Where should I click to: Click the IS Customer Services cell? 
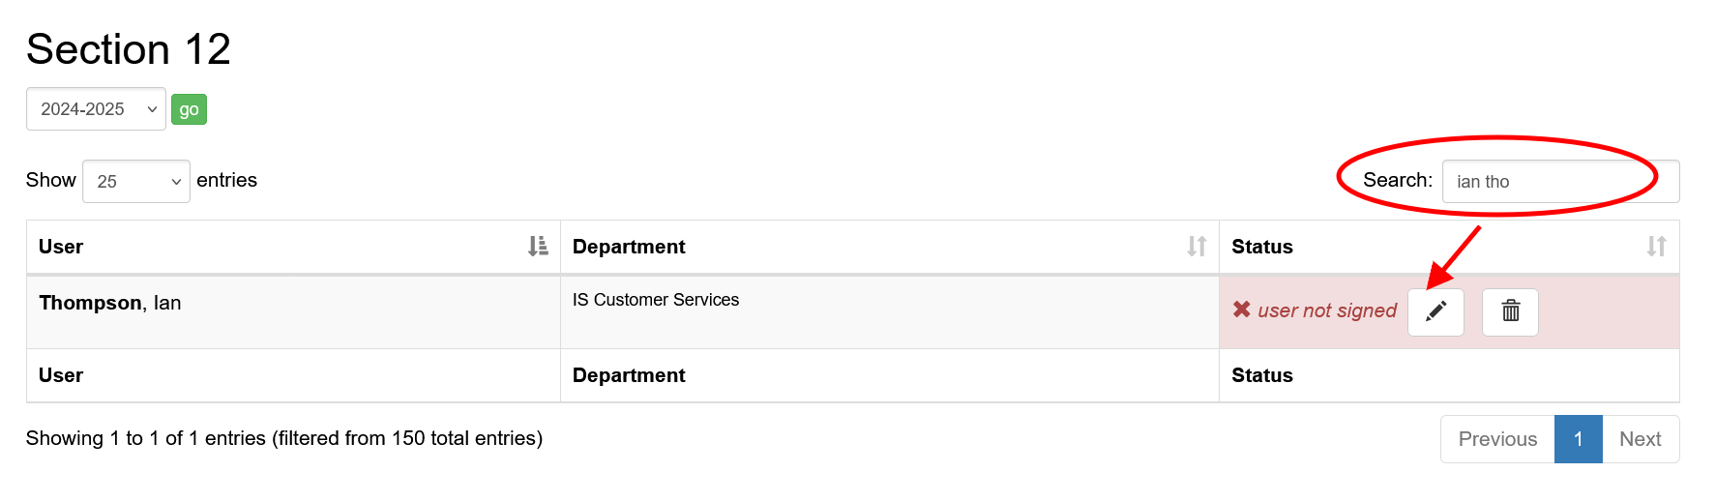coord(656,300)
